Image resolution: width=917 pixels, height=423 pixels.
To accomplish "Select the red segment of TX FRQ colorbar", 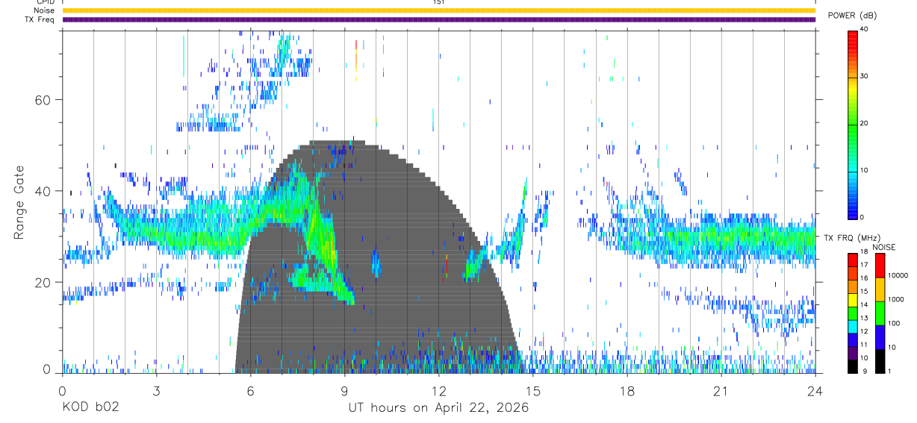I will [x=852, y=260].
